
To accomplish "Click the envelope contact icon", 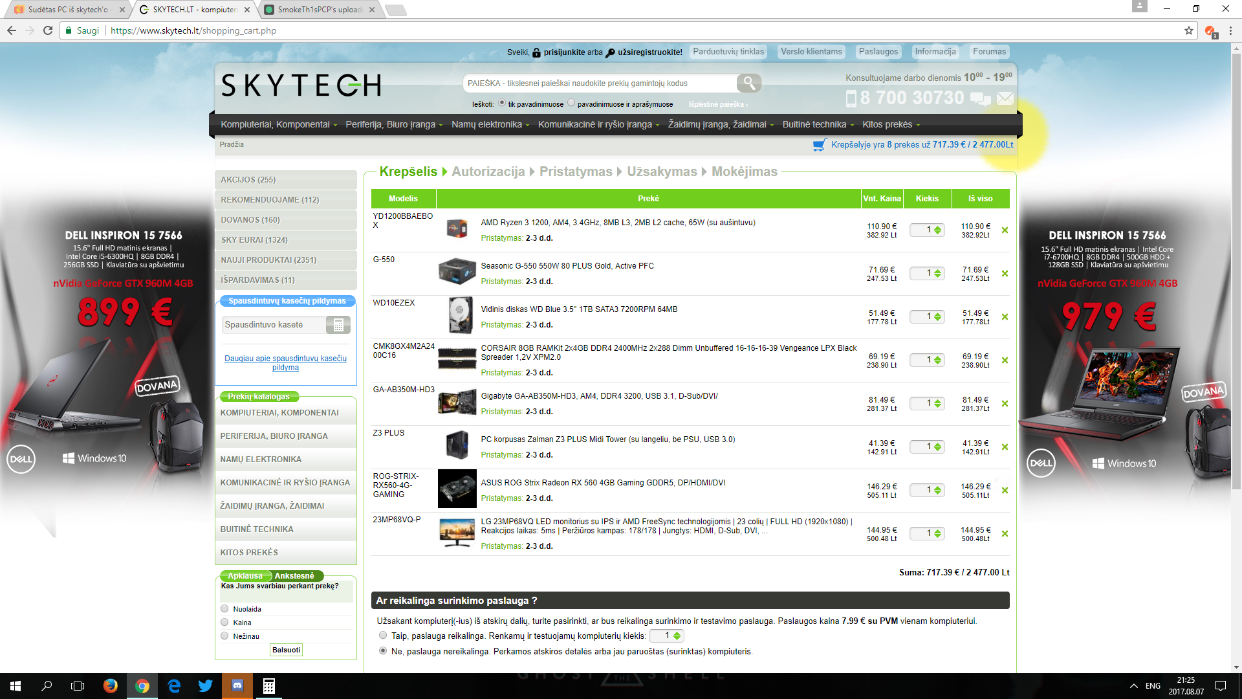I will [x=1005, y=98].
